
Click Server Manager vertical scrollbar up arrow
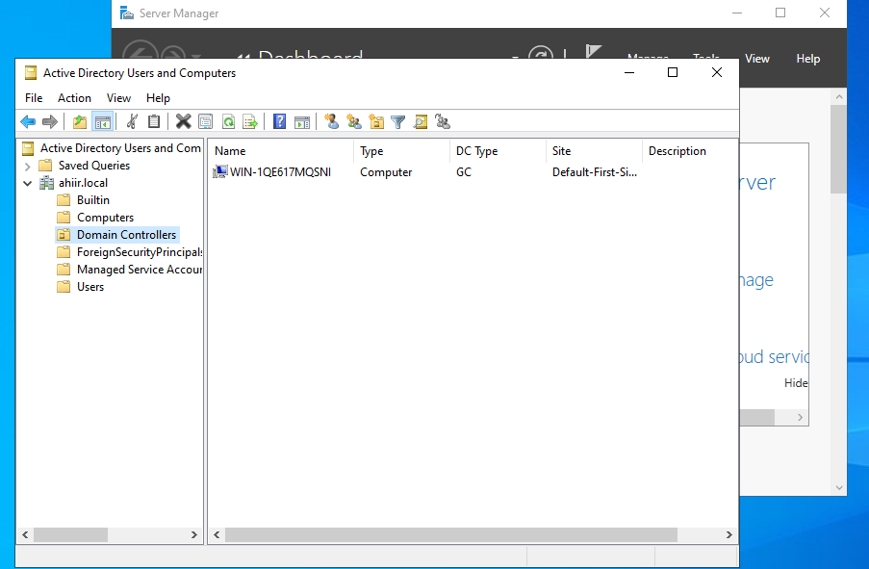tap(839, 96)
